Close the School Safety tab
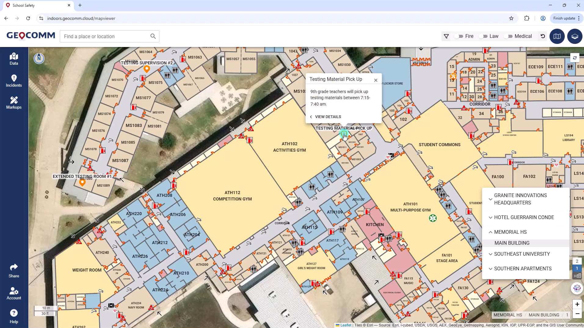 69,5
